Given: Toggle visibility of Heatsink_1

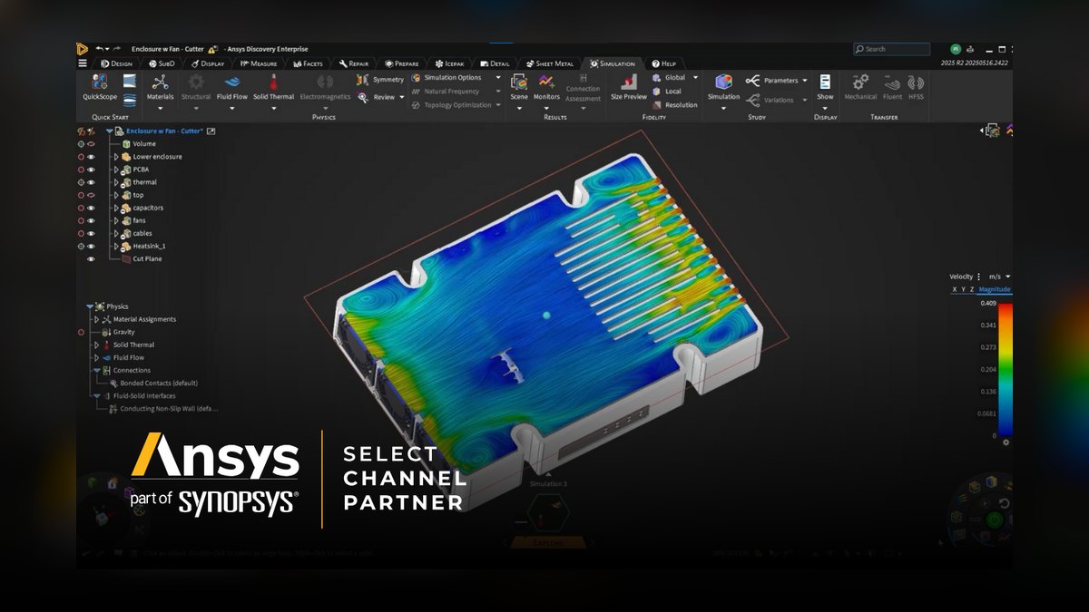Looking at the screenshot, I should coord(91,246).
